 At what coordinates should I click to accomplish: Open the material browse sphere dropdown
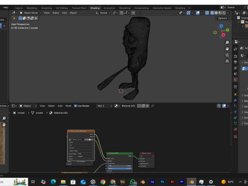pyautogui.click(x=117, y=106)
